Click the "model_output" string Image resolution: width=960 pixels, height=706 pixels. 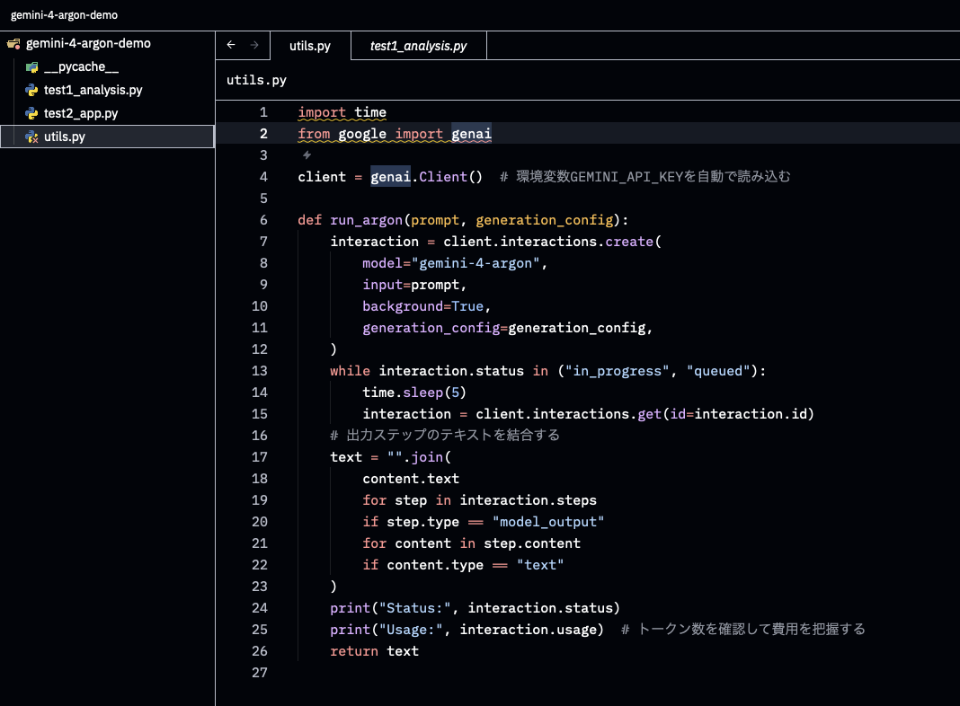tap(548, 522)
